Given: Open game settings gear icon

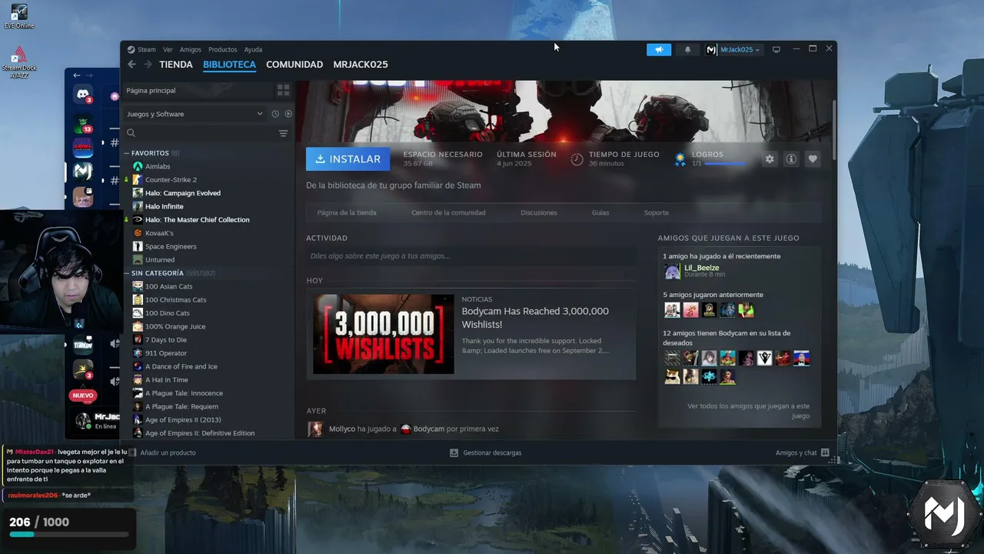Looking at the screenshot, I should coord(770,159).
